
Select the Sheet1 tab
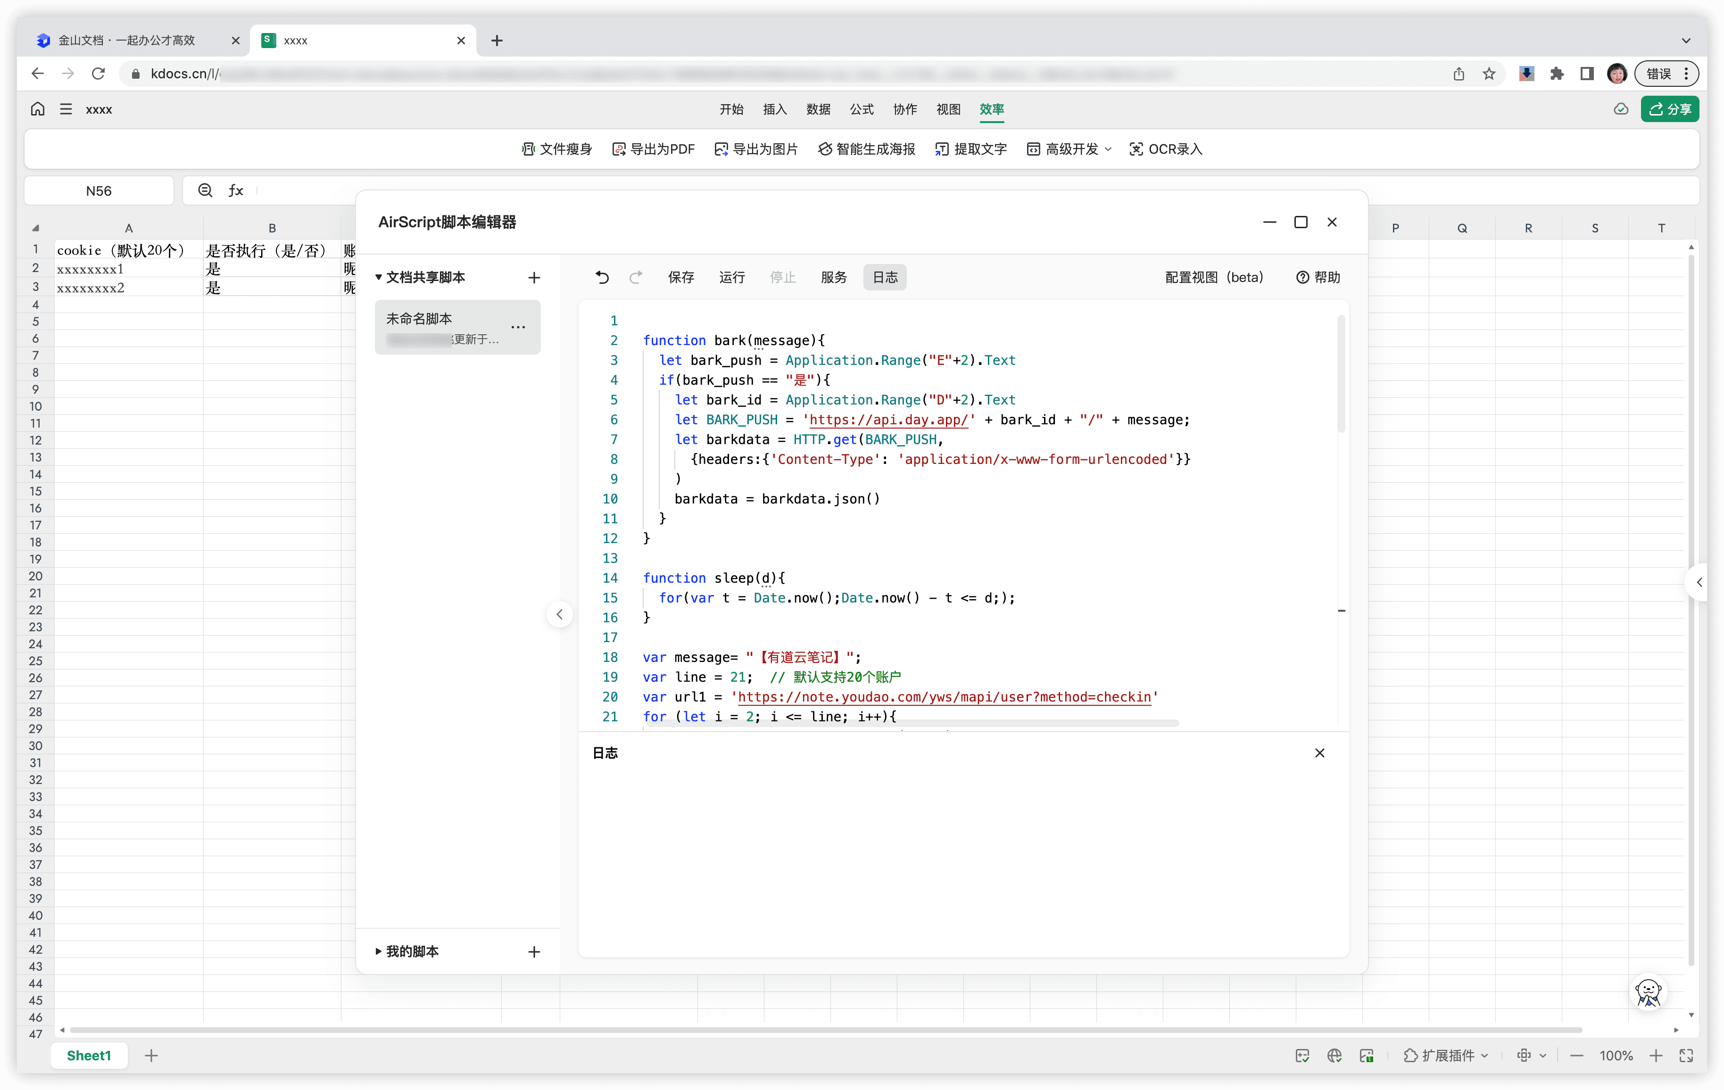[x=89, y=1055]
